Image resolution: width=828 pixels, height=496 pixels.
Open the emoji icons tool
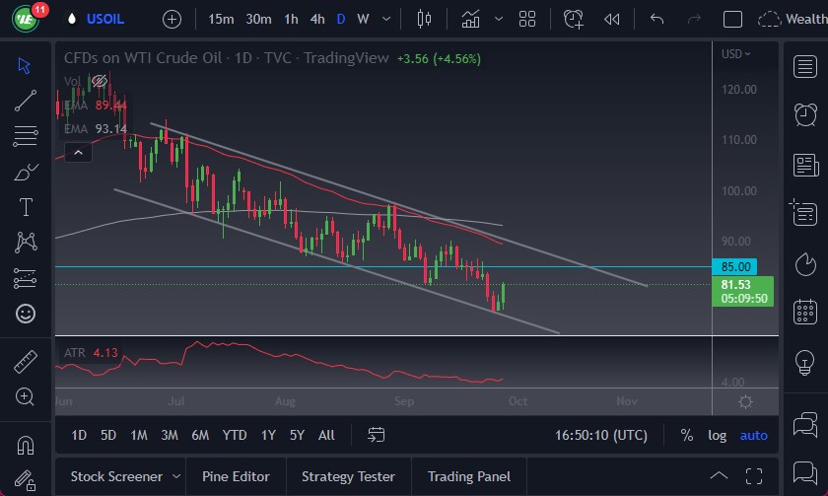pyautogui.click(x=26, y=314)
